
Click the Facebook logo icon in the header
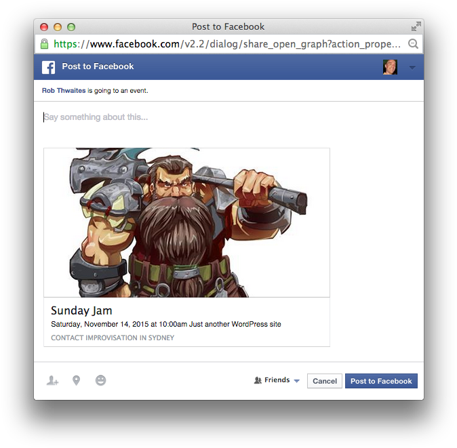pos(48,67)
